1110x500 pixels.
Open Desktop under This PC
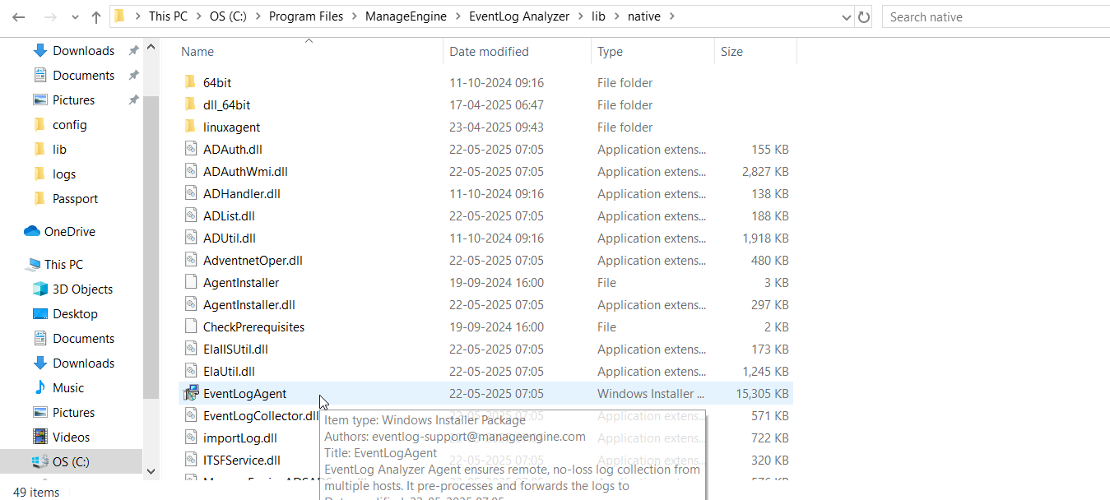coord(75,314)
